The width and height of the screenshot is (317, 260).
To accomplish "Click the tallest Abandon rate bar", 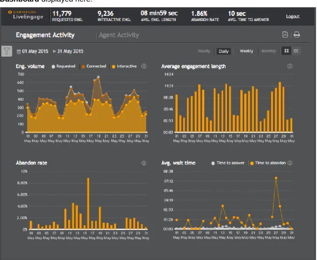I will (88, 203).
